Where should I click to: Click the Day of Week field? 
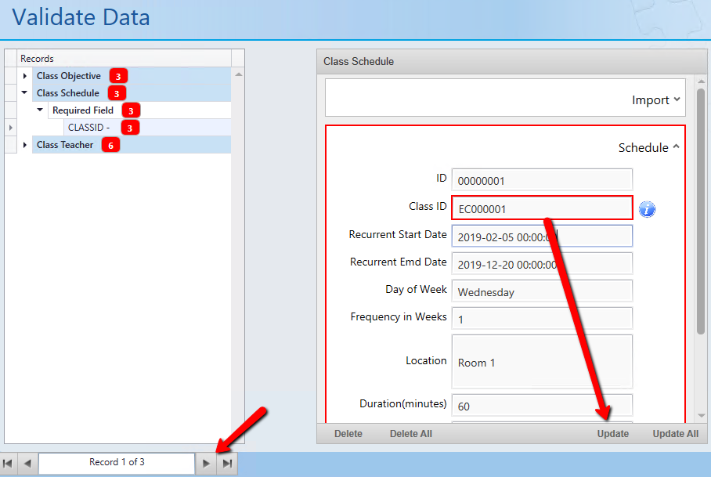[x=542, y=291]
